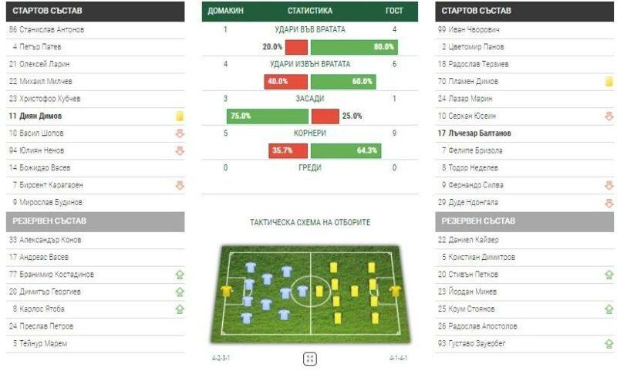
Task: Select the Домакин column header
Action: (225, 11)
